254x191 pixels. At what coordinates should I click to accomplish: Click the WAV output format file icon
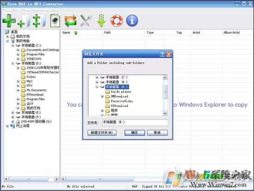point(55,21)
